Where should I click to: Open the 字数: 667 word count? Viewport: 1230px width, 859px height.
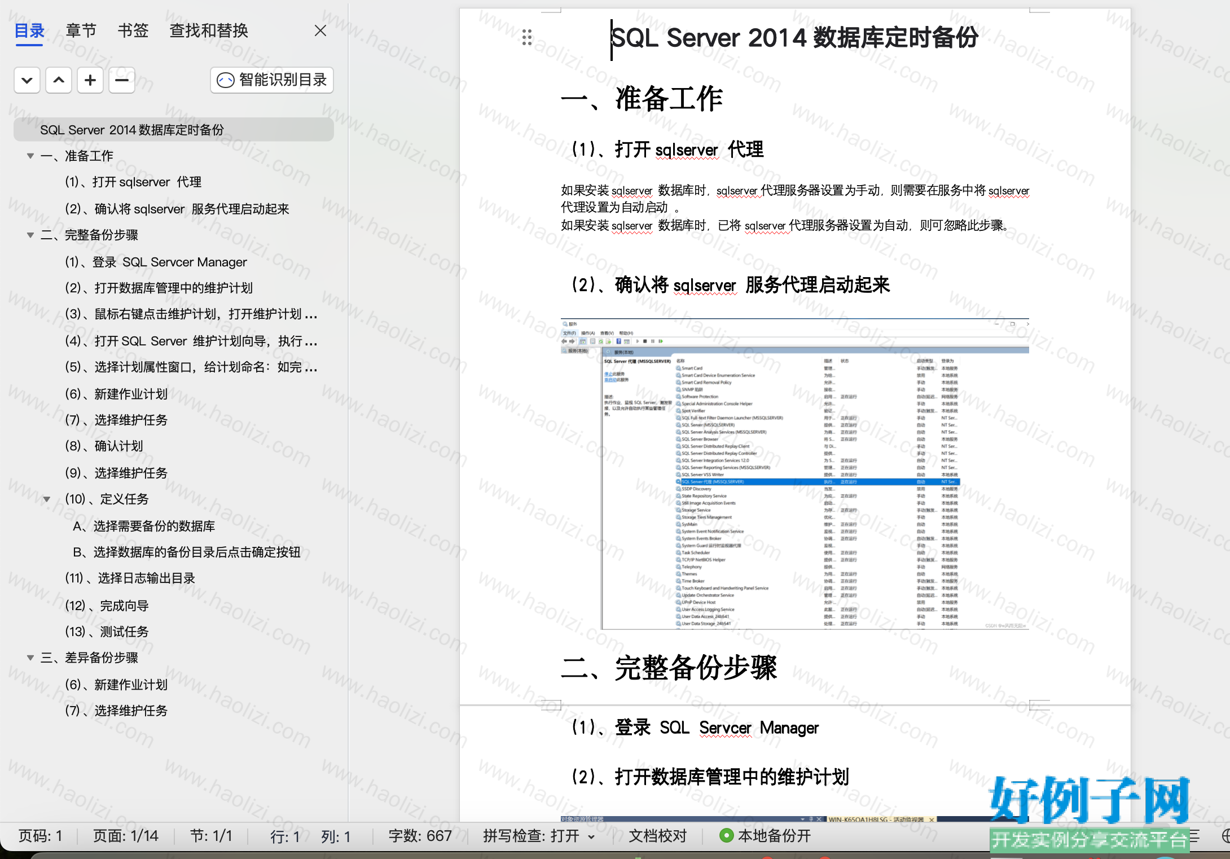(420, 836)
